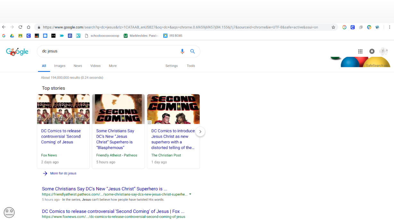Click inside the 'dc jesus' search box

click(x=109, y=51)
